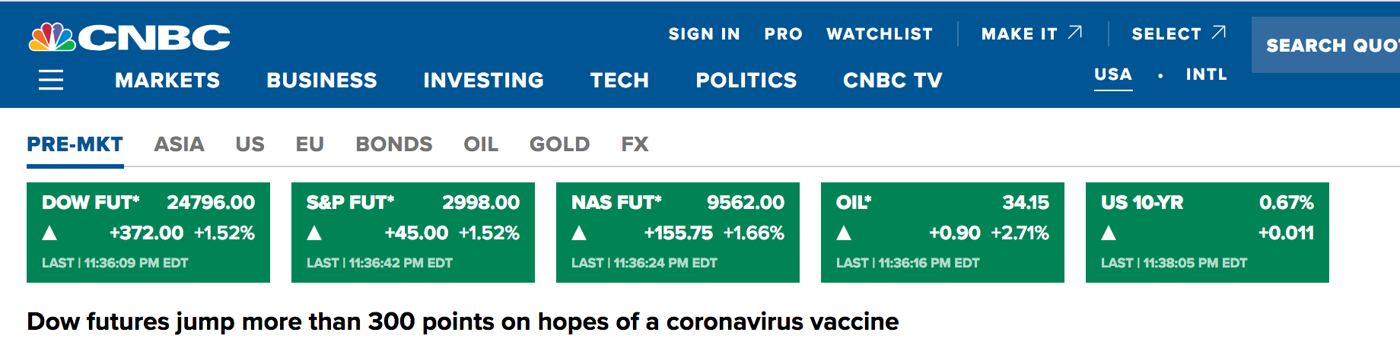Click the Sign In link

pyautogui.click(x=704, y=34)
